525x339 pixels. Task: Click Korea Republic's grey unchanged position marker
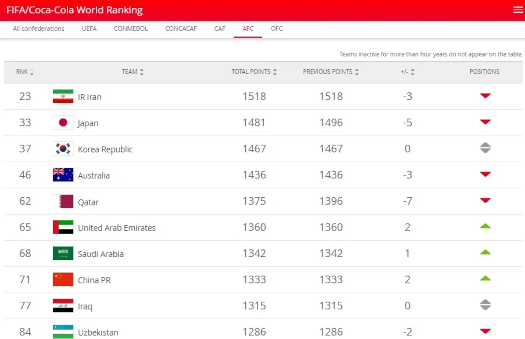pyautogui.click(x=485, y=148)
